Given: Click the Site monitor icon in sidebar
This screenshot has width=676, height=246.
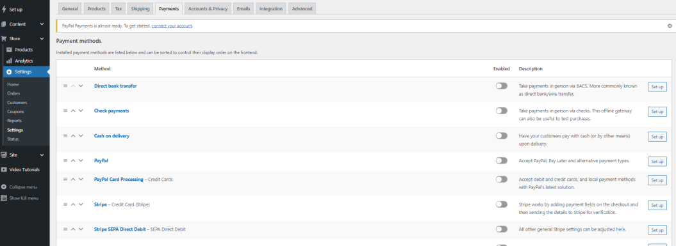Looking at the screenshot, I should 4,155.
